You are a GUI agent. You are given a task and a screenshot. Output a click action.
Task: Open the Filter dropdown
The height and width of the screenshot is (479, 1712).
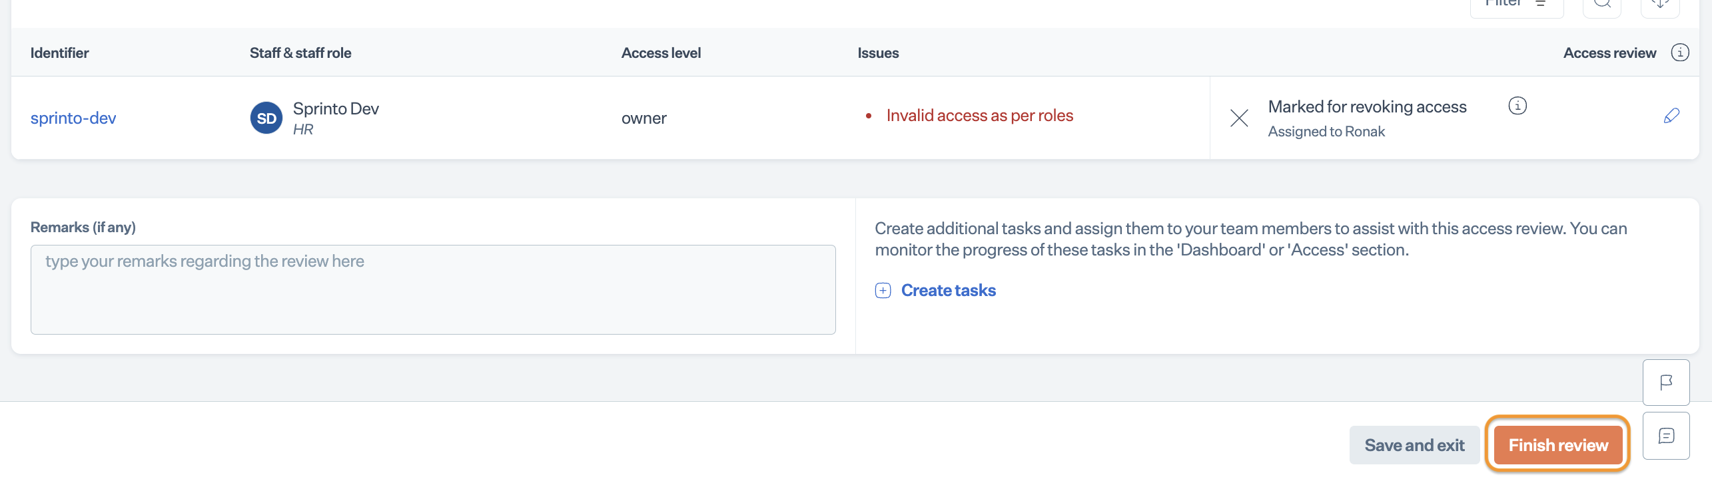click(x=1515, y=5)
